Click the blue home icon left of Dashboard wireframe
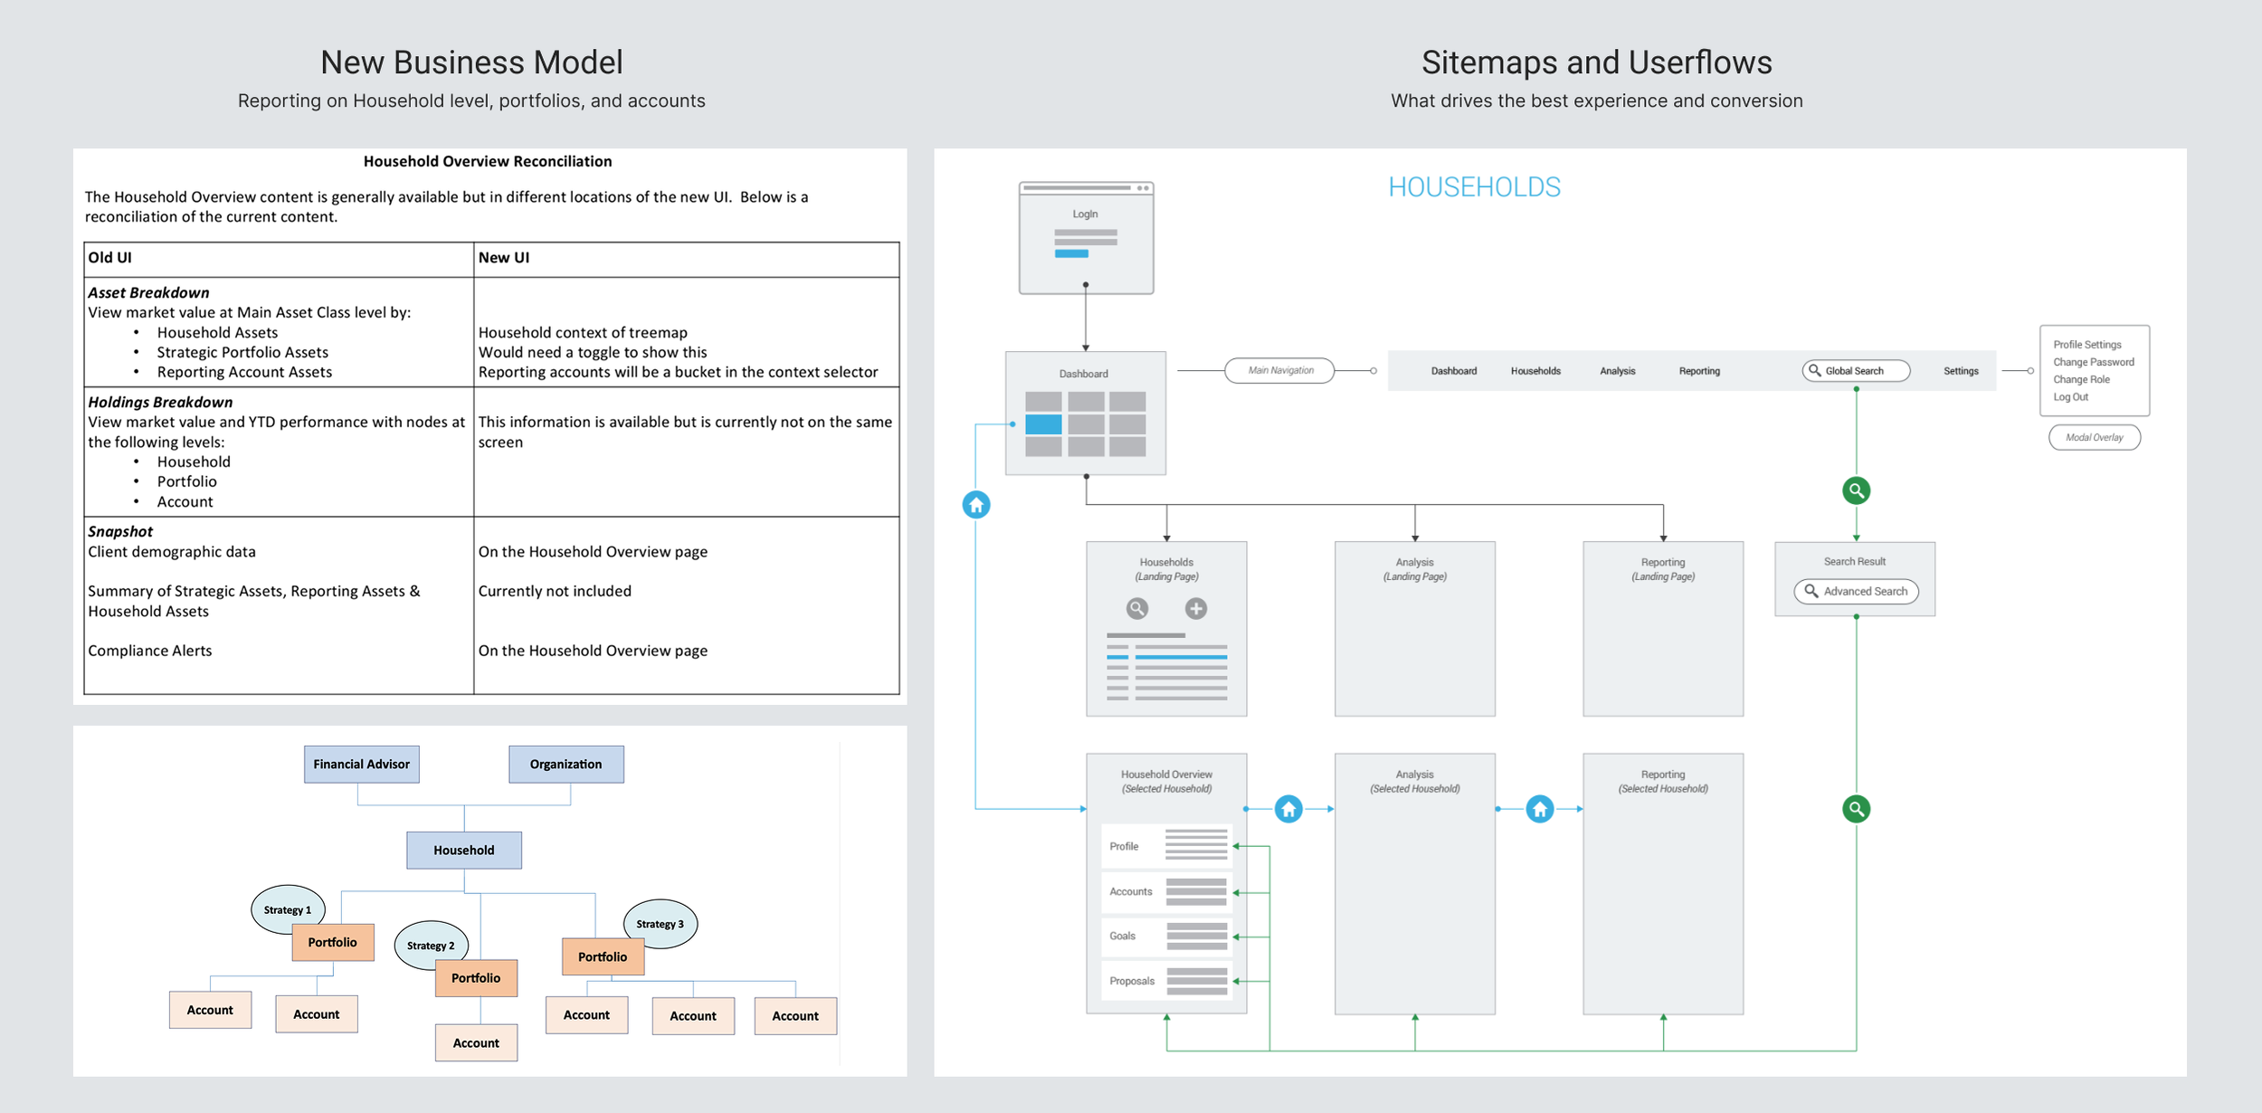Viewport: 2262px width, 1113px height. point(975,505)
